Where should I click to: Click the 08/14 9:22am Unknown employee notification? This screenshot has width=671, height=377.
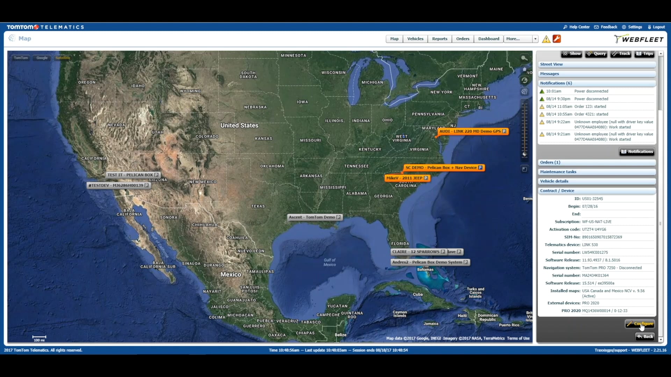597,124
